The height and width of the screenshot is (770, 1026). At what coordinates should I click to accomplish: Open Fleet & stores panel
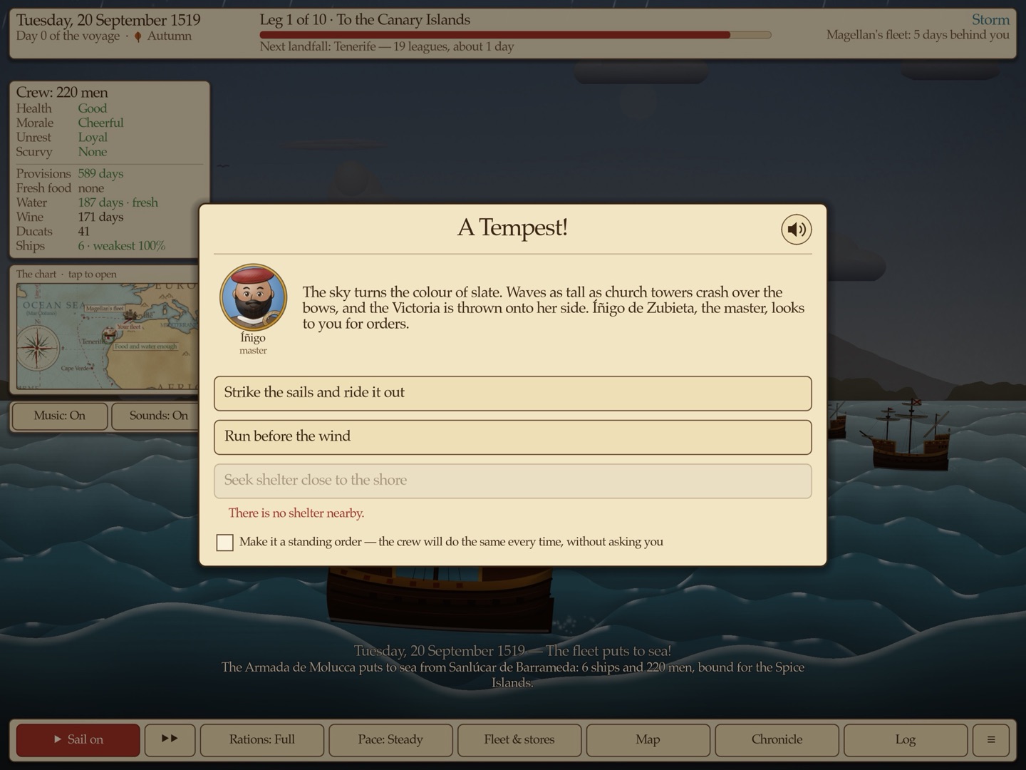click(519, 740)
